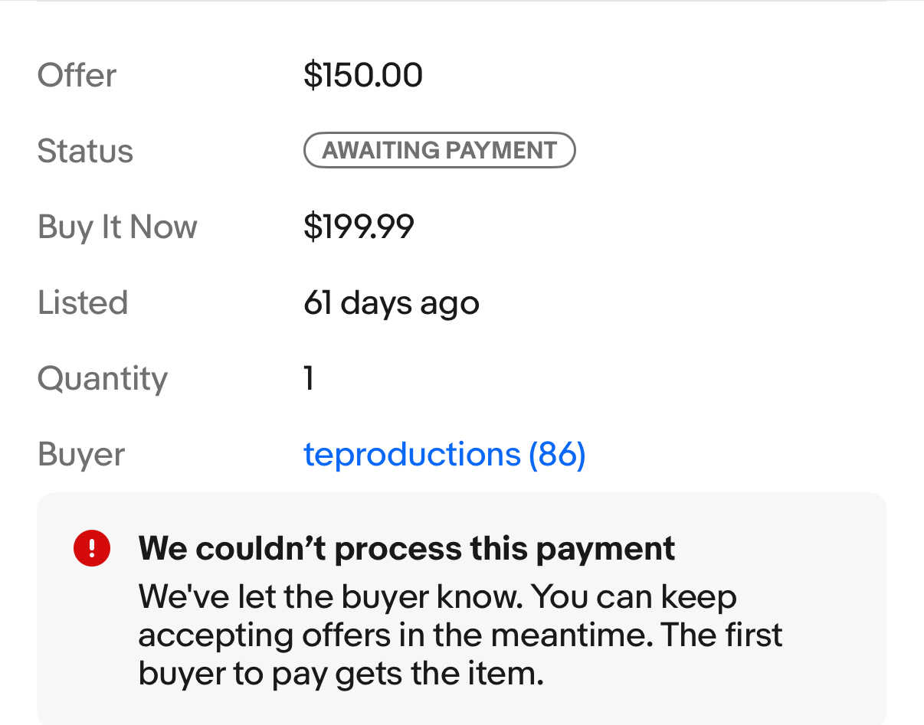Image resolution: width=924 pixels, height=725 pixels.
Task: Click the $150.00 offer amount
Action: 362,75
